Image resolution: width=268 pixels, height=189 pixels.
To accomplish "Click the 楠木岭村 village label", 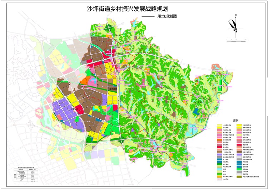I will point(113,89).
